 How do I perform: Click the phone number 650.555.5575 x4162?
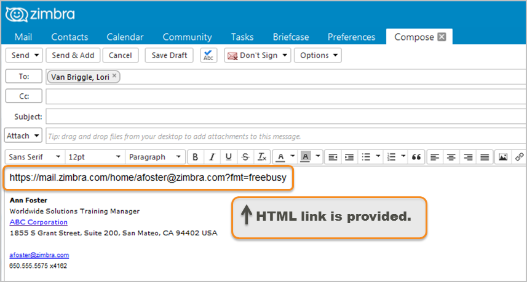[x=38, y=266]
